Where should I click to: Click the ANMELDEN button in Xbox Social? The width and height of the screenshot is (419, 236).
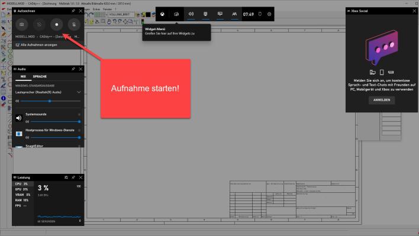pyautogui.click(x=382, y=100)
